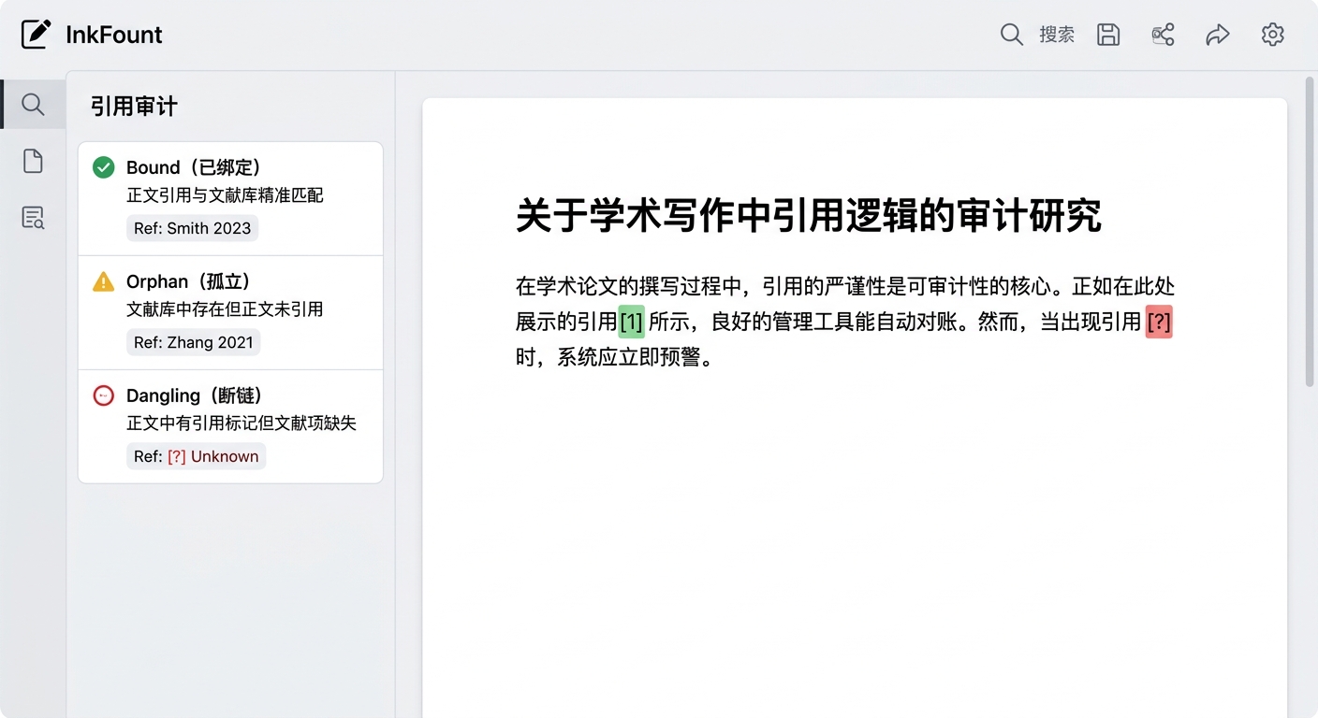Image resolution: width=1318 pixels, height=718 pixels.
Task: Open the citation audit sidebar icon
Action: coord(33,218)
